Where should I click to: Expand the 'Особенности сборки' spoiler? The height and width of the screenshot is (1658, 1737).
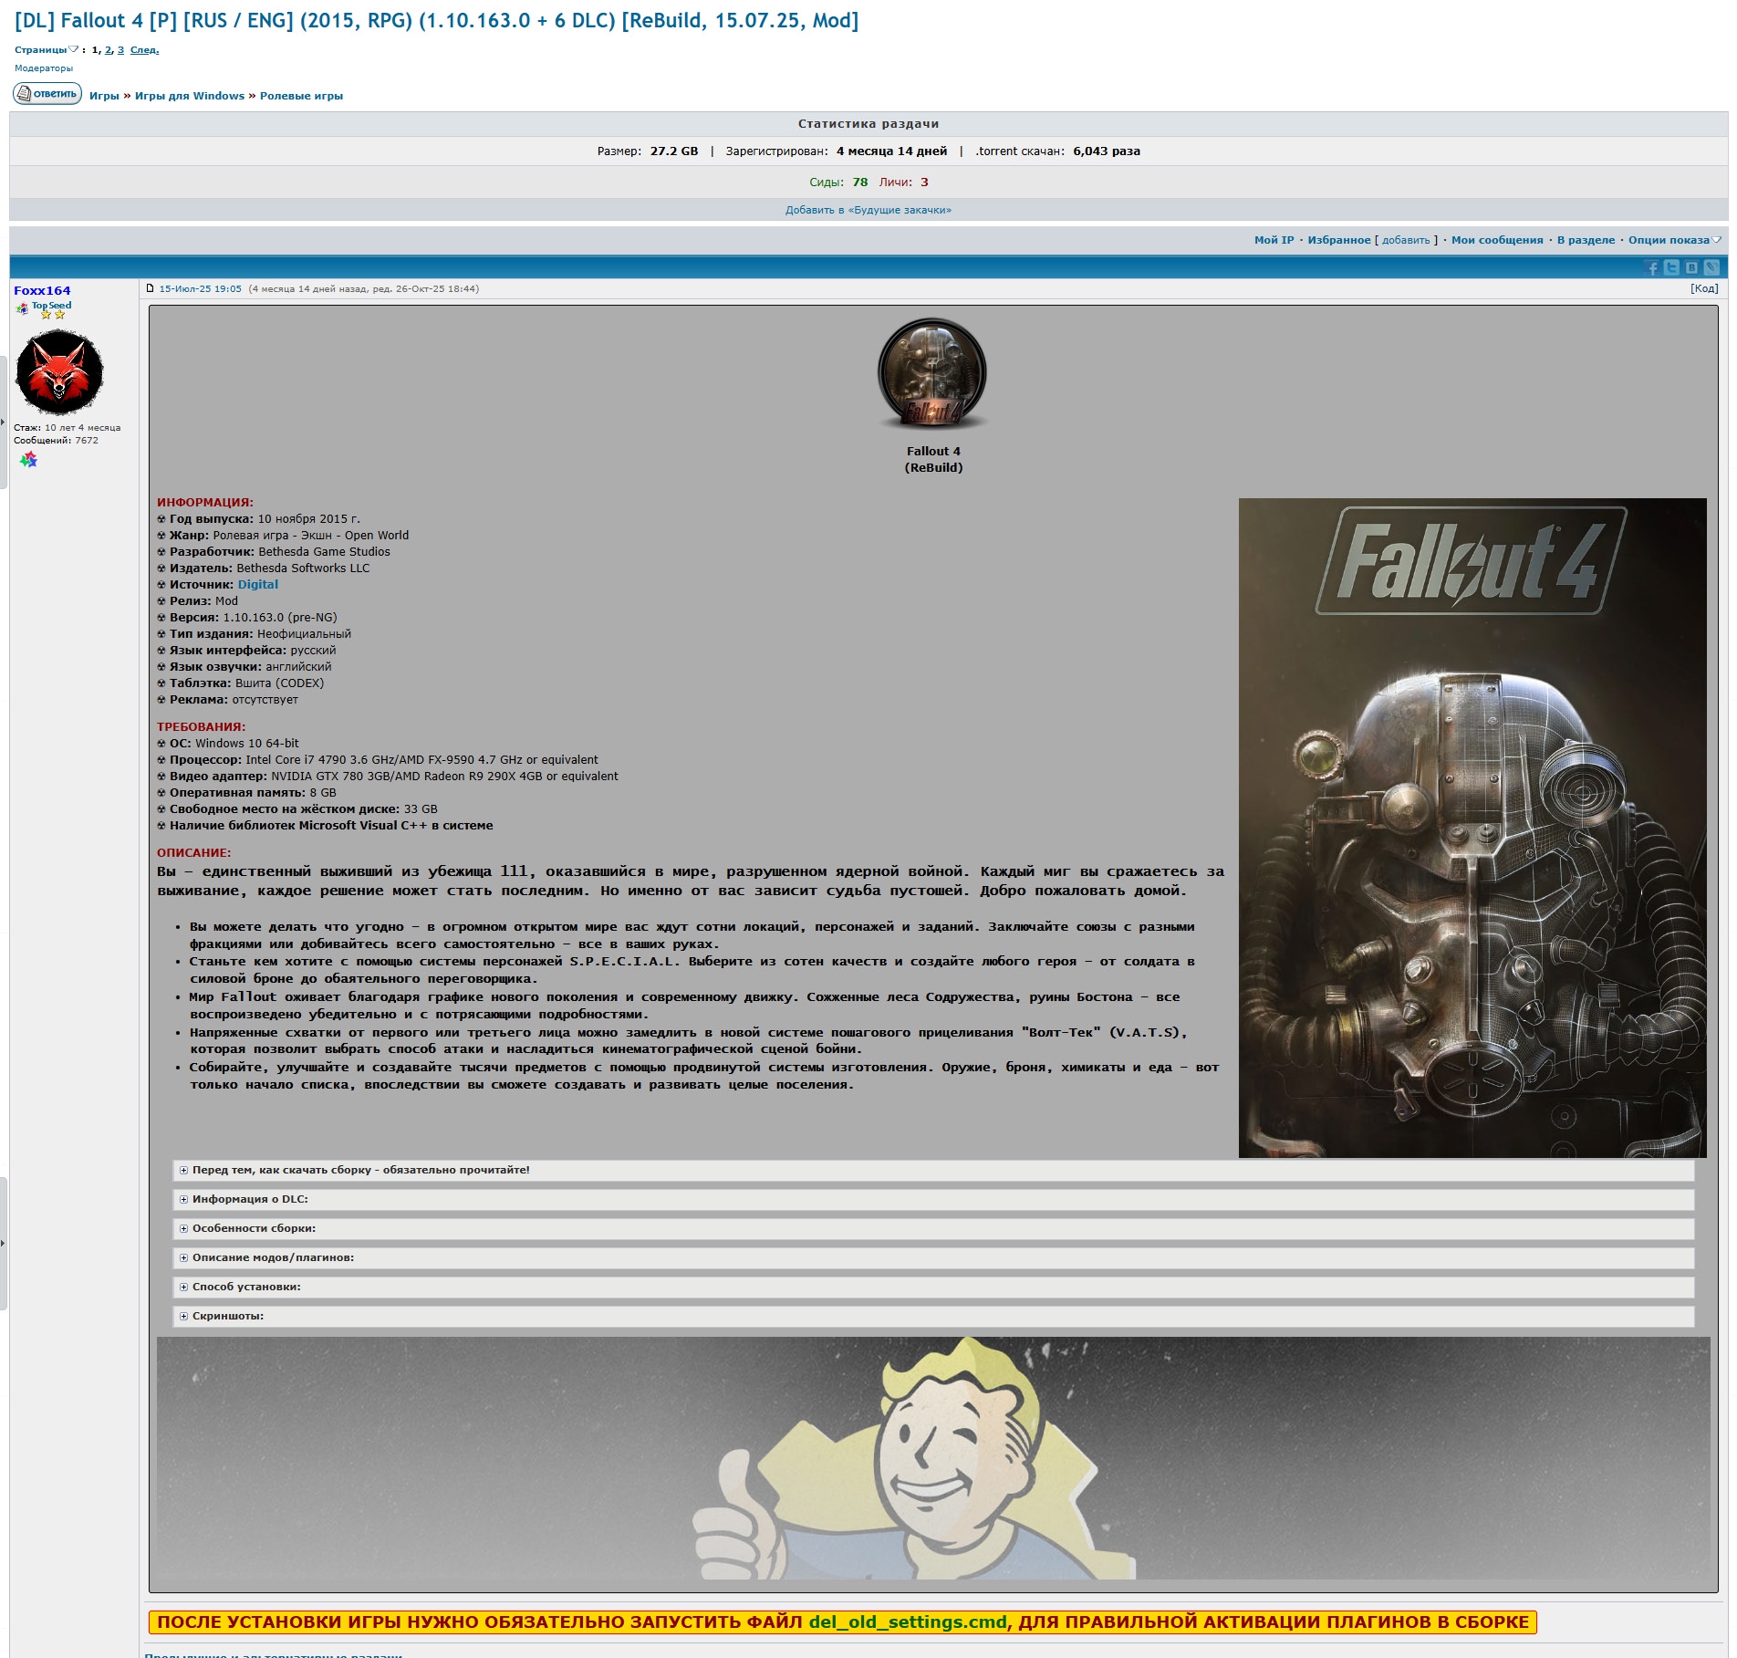933,1228
